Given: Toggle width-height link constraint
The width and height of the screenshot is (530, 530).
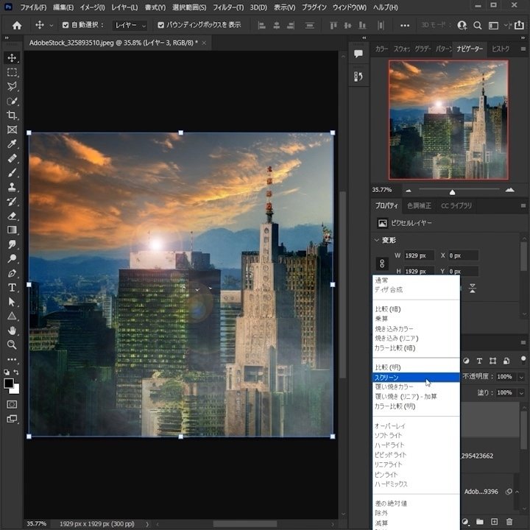Looking at the screenshot, I should click(382, 264).
